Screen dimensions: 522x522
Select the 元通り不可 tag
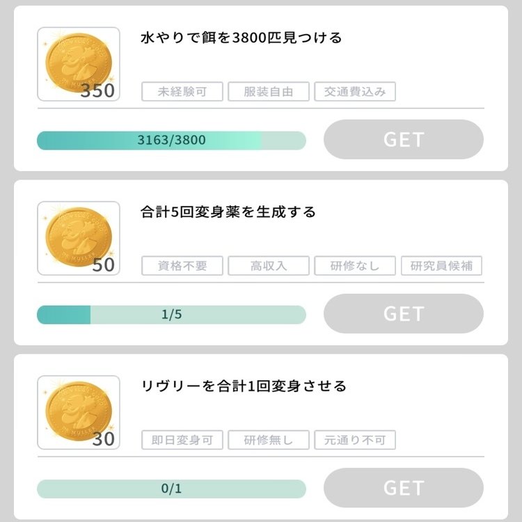[355, 440]
